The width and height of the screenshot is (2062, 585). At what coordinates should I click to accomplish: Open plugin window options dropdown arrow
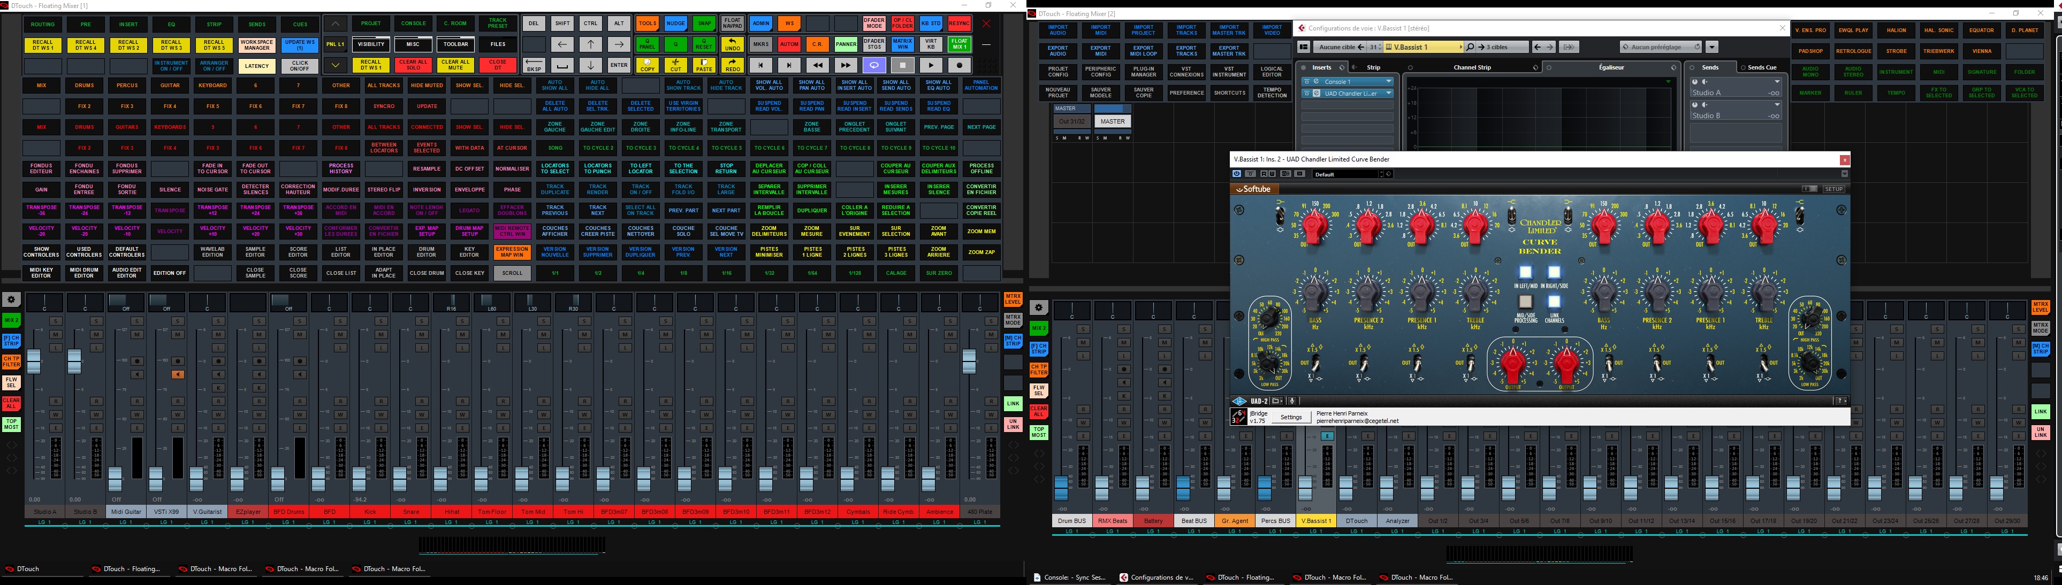coord(1844,174)
